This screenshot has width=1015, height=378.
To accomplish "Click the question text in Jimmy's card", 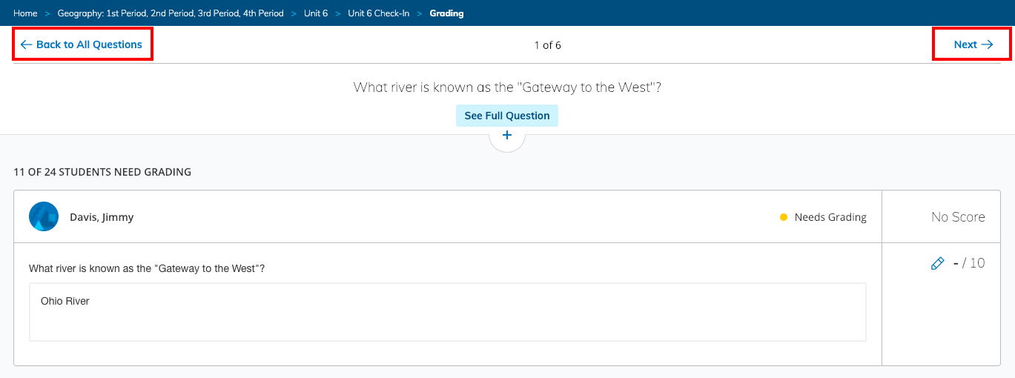I will point(147,268).
